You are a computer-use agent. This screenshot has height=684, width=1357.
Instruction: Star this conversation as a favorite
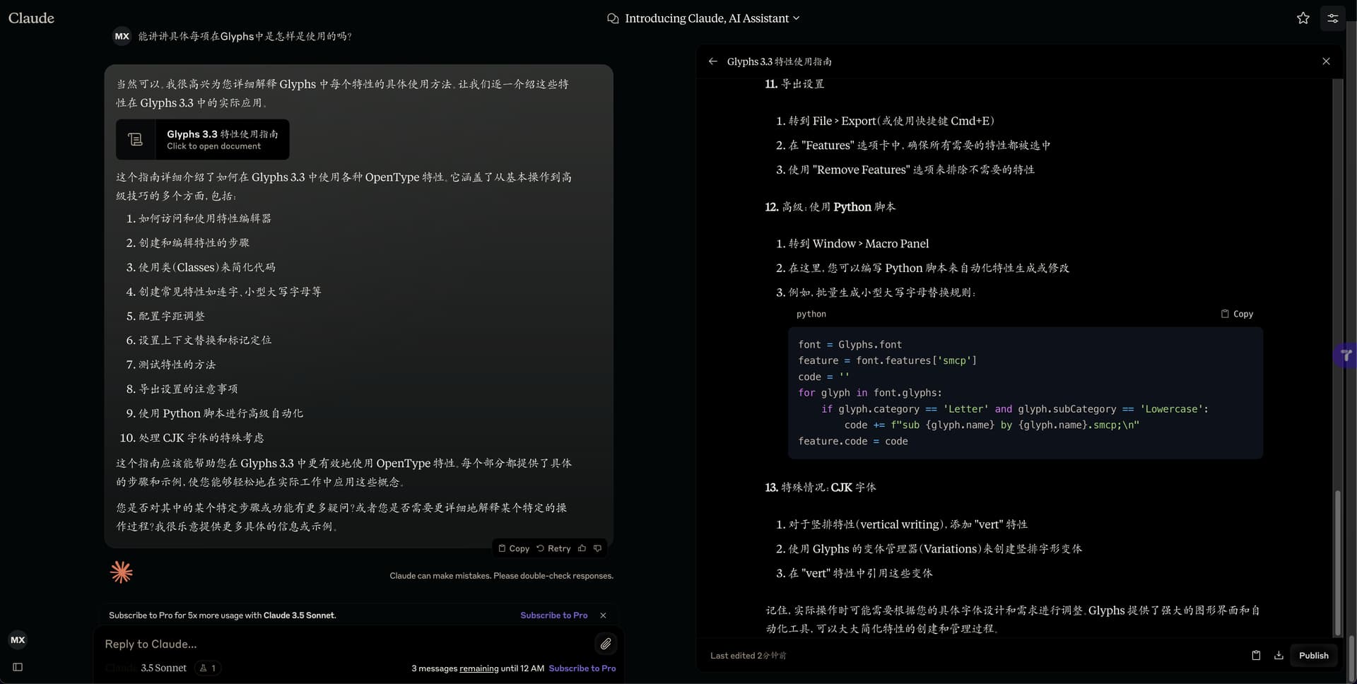click(1303, 18)
